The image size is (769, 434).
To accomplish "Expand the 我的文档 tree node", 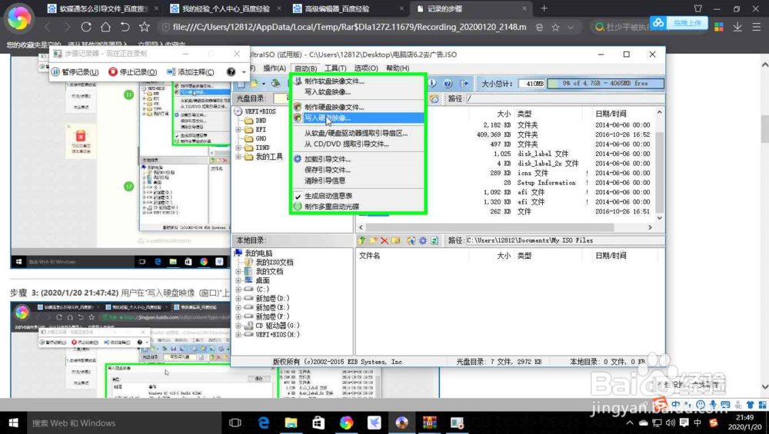I will (x=239, y=271).
